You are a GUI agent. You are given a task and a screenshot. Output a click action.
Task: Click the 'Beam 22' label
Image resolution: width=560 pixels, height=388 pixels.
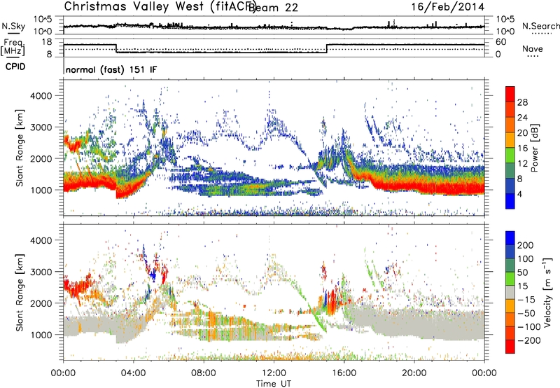[273, 8]
